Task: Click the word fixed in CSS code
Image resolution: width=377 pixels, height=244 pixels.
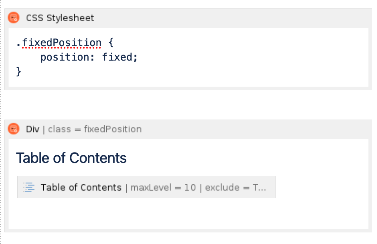Action: point(118,57)
